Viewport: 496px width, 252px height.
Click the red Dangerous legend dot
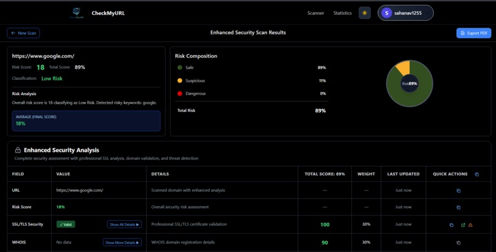[x=180, y=93]
